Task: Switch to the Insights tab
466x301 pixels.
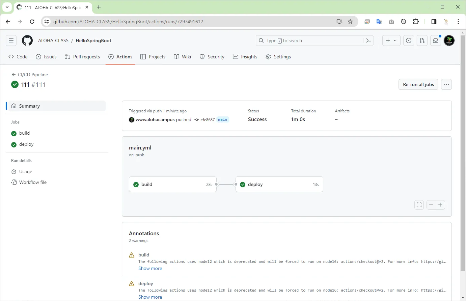Action: click(x=245, y=57)
